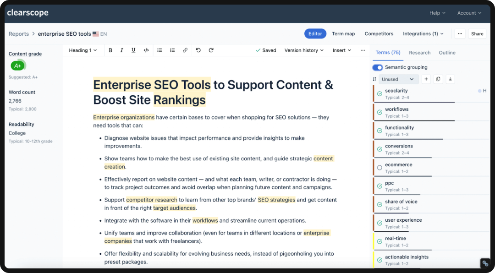495x273 pixels.
Task: Click the Share button
Action: point(477,33)
